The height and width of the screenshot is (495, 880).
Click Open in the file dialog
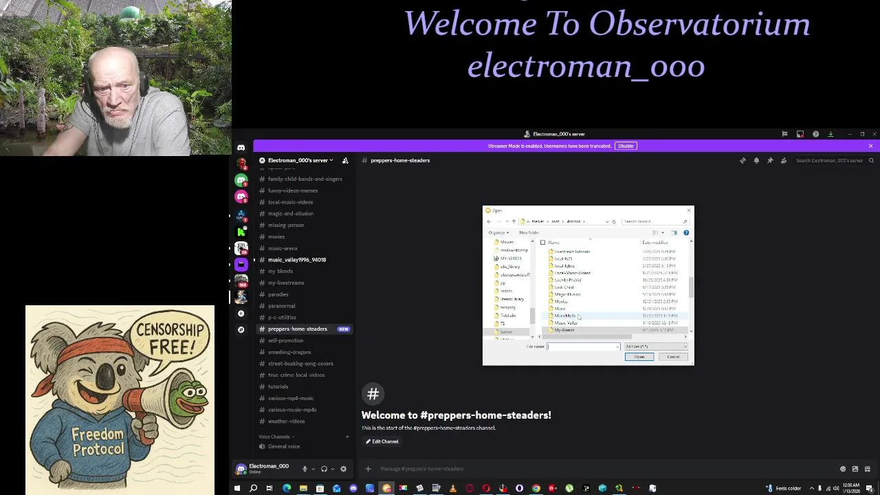pos(639,357)
